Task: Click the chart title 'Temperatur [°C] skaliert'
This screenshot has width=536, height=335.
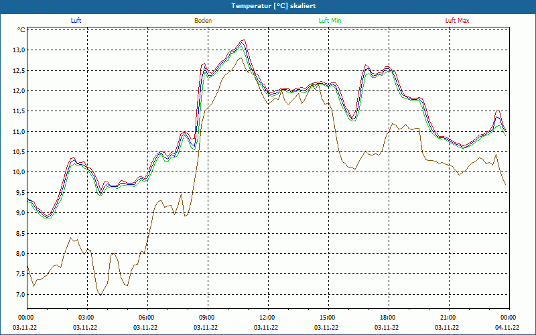Action: point(273,6)
